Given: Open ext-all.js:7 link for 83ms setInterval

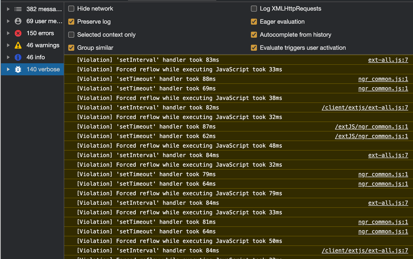Looking at the screenshot, I should point(388,60).
